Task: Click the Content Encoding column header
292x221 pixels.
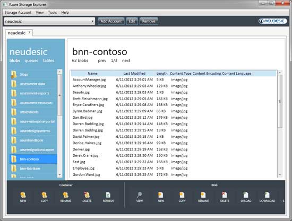Action: (207, 74)
